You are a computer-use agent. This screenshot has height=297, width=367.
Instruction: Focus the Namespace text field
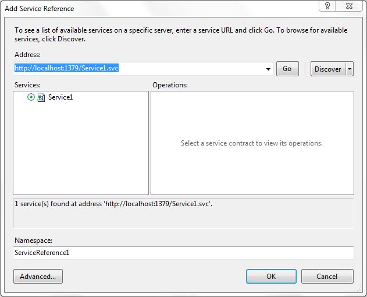(x=183, y=253)
